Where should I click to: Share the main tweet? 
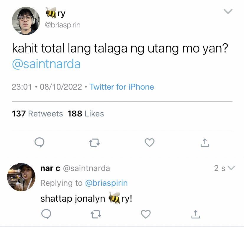[205, 143]
